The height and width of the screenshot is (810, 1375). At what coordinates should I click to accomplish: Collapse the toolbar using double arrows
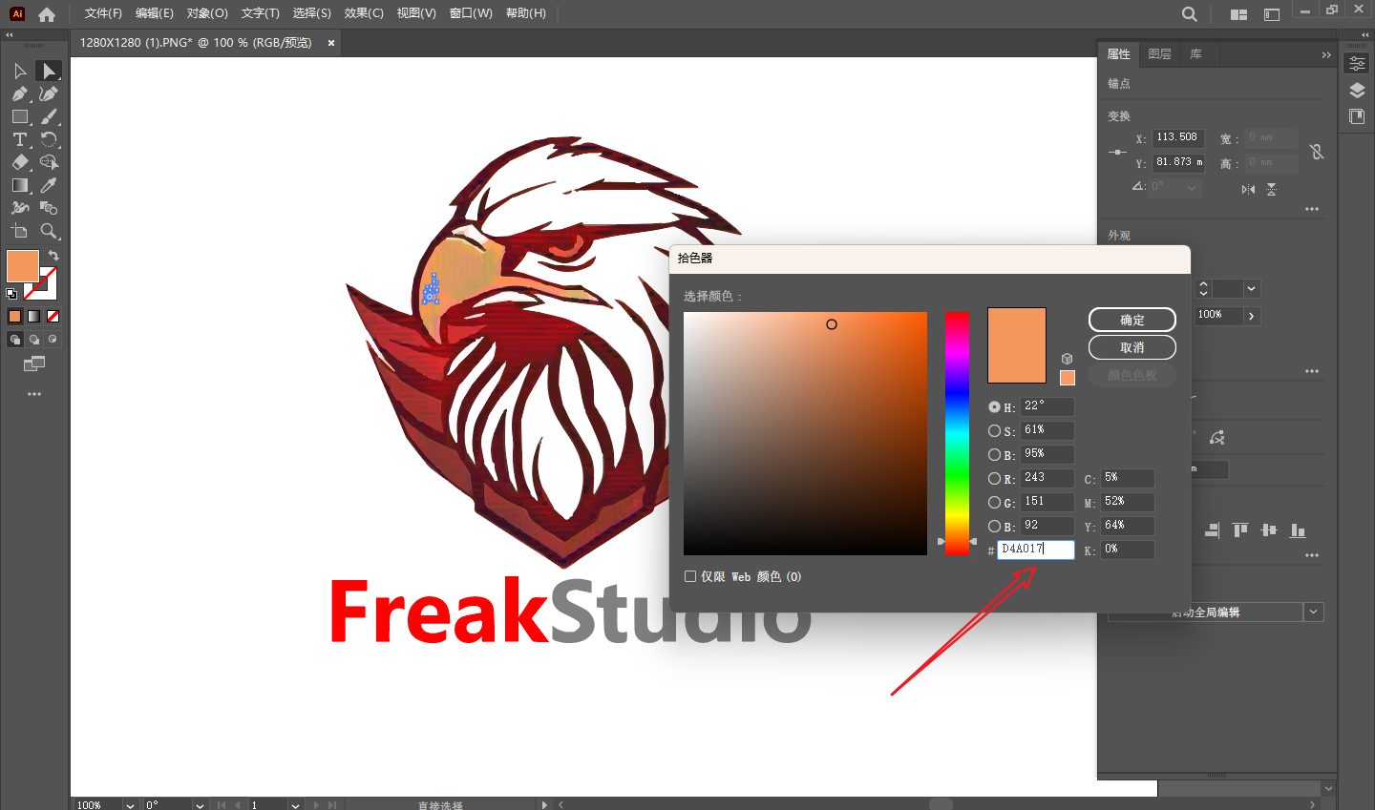pyautogui.click(x=10, y=34)
